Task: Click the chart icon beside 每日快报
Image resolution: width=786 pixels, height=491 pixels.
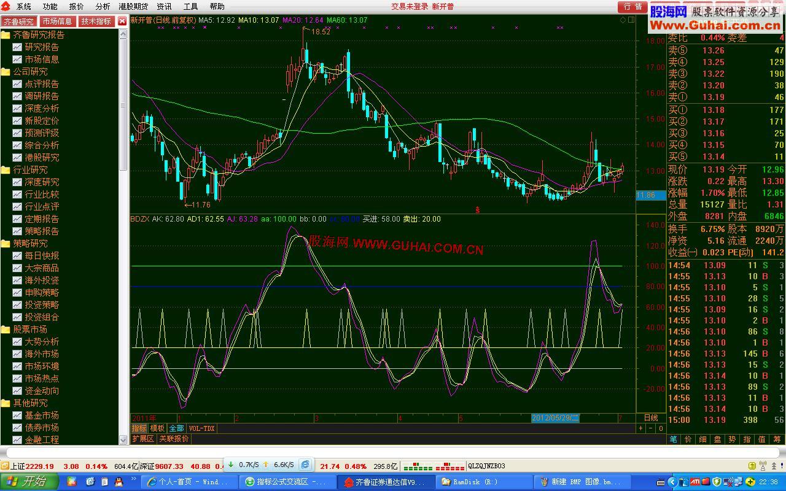Action: (17, 256)
